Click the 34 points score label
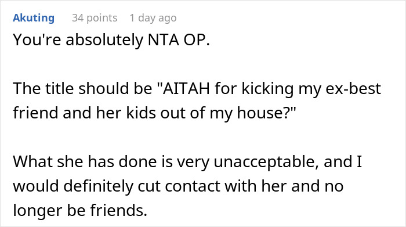This screenshot has width=406, height=227. (x=95, y=18)
